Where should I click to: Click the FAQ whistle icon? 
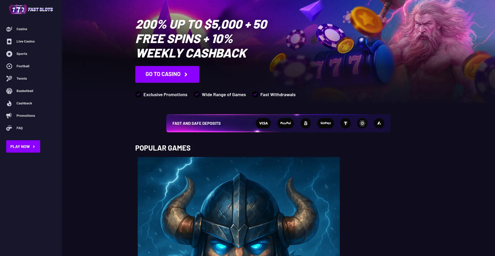point(9,128)
